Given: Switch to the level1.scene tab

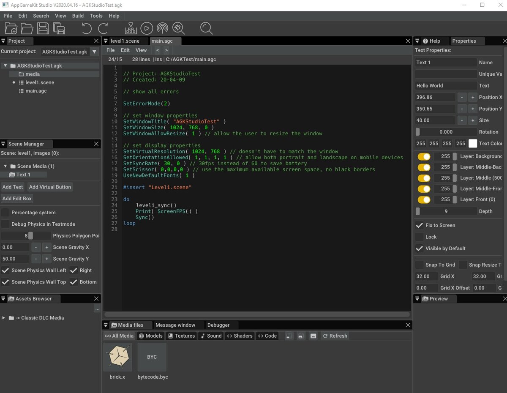Looking at the screenshot, I should pos(125,41).
